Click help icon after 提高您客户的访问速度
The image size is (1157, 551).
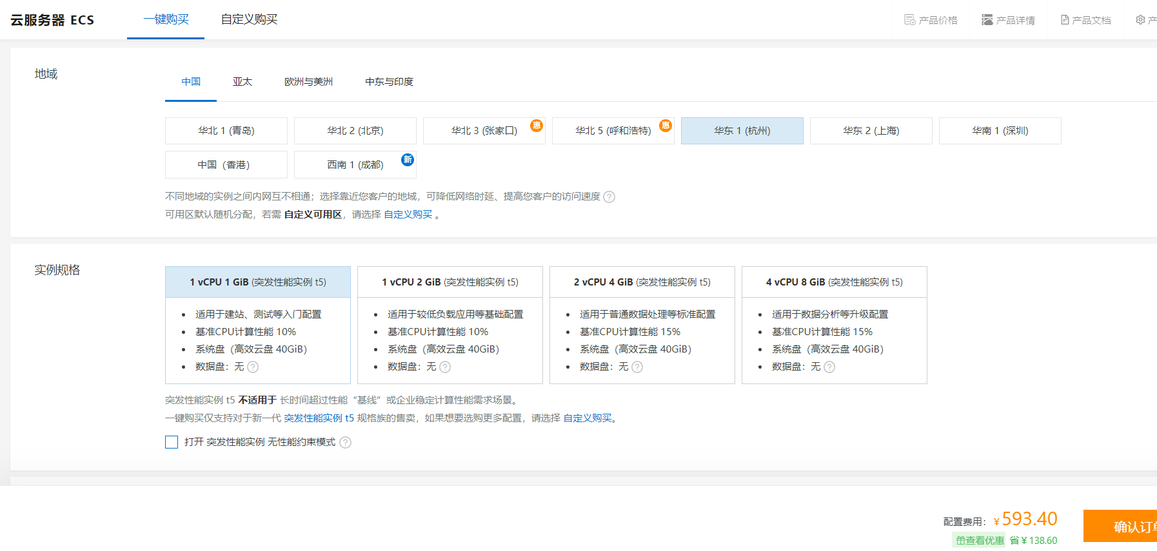tap(609, 197)
